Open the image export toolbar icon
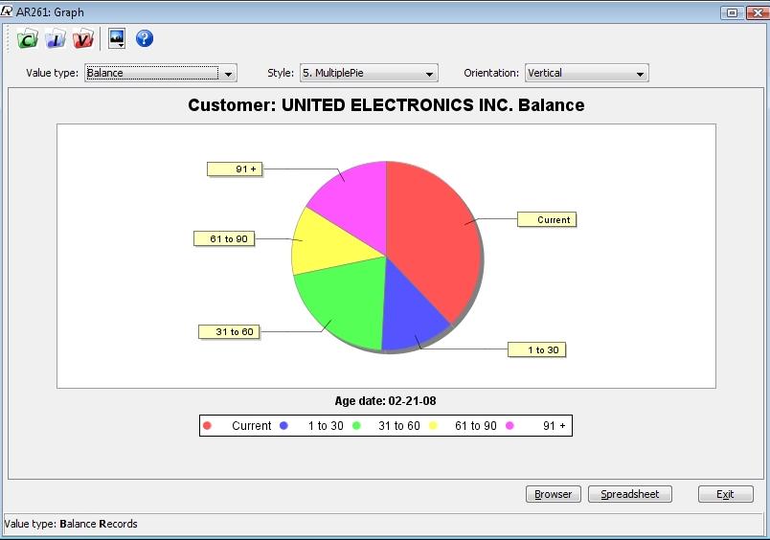Viewport: 770px width, 540px height. (117, 38)
